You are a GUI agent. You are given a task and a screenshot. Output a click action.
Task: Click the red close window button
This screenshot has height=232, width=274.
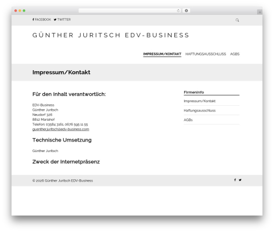click(16, 11)
